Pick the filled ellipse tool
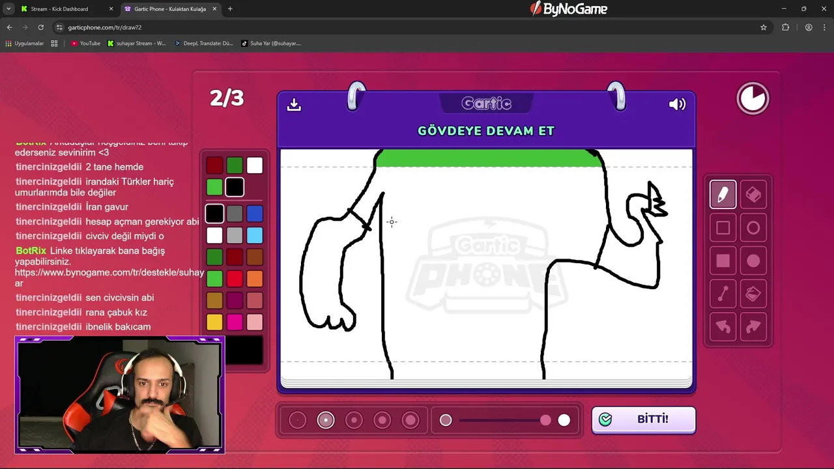834x469 pixels. [x=753, y=261]
